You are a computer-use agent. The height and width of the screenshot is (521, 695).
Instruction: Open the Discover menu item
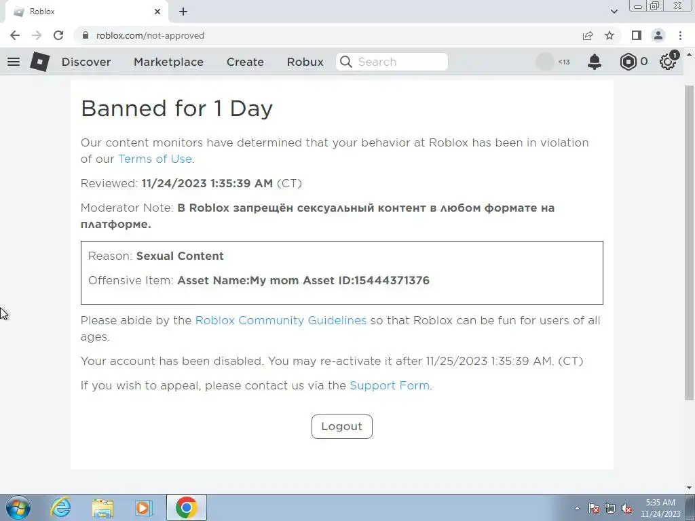(x=86, y=62)
